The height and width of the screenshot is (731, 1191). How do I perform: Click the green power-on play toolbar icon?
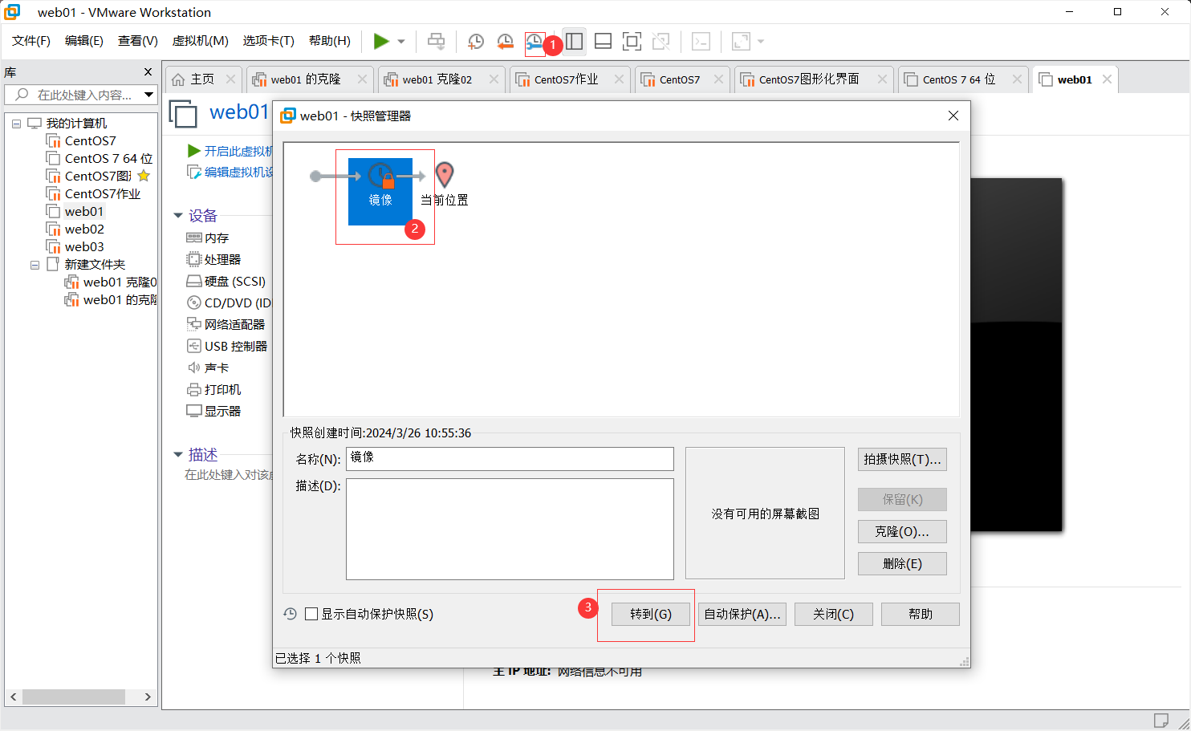pyautogui.click(x=381, y=41)
